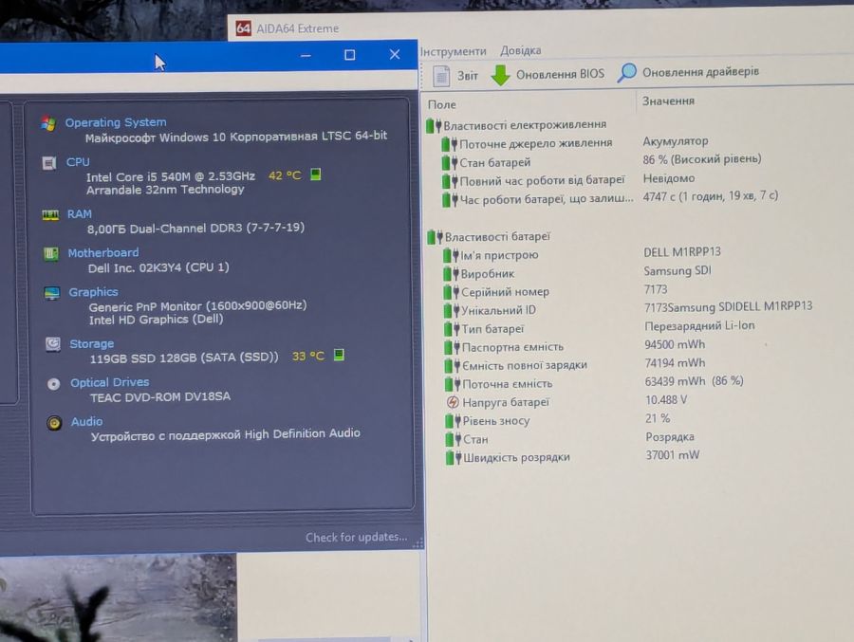Select the Повний час роботи від батареї row
The width and height of the screenshot is (854, 642).
568,179
